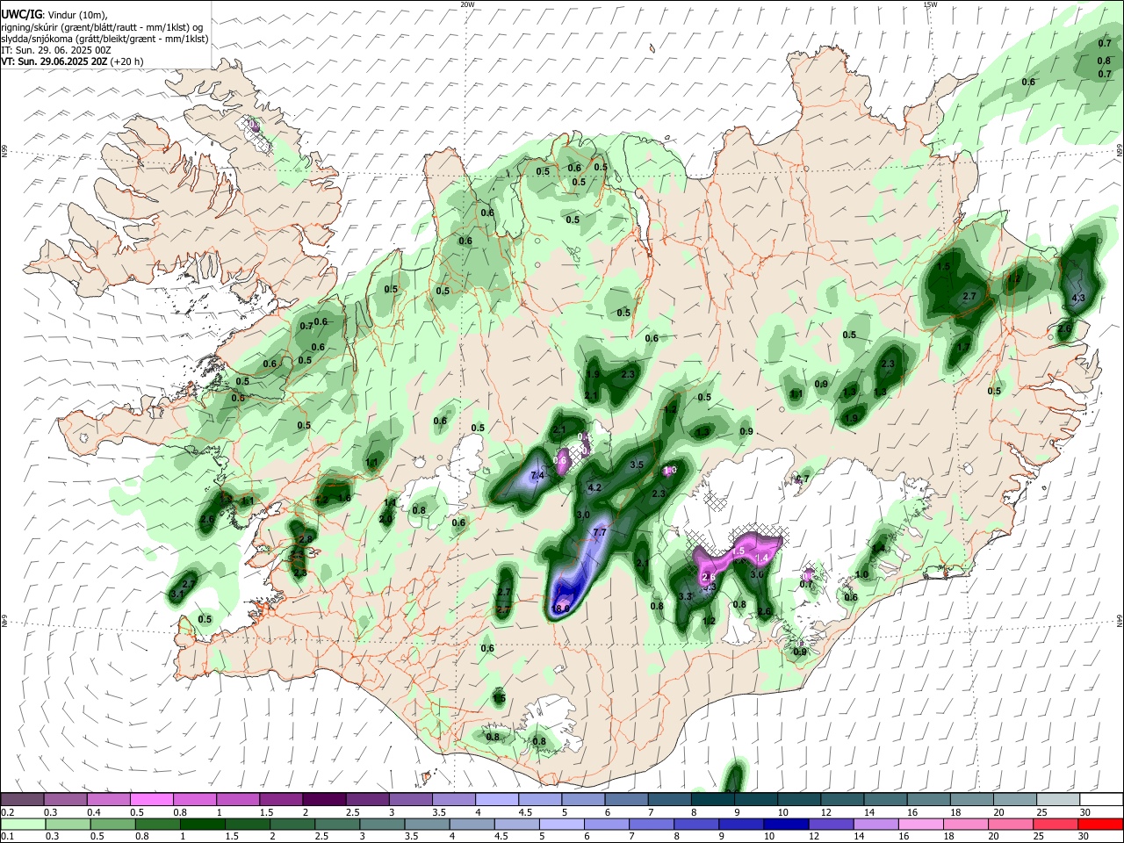Click the 2.0 value on the map

coord(385,519)
